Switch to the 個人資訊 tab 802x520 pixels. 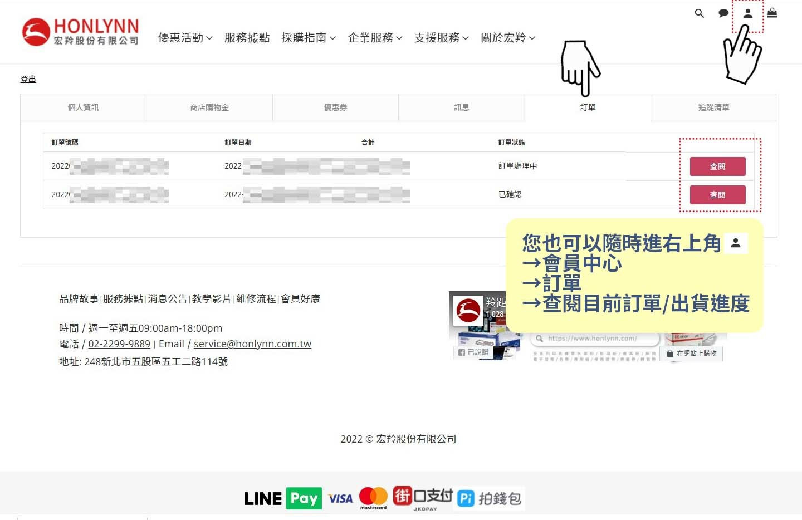click(x=84, y=107)
